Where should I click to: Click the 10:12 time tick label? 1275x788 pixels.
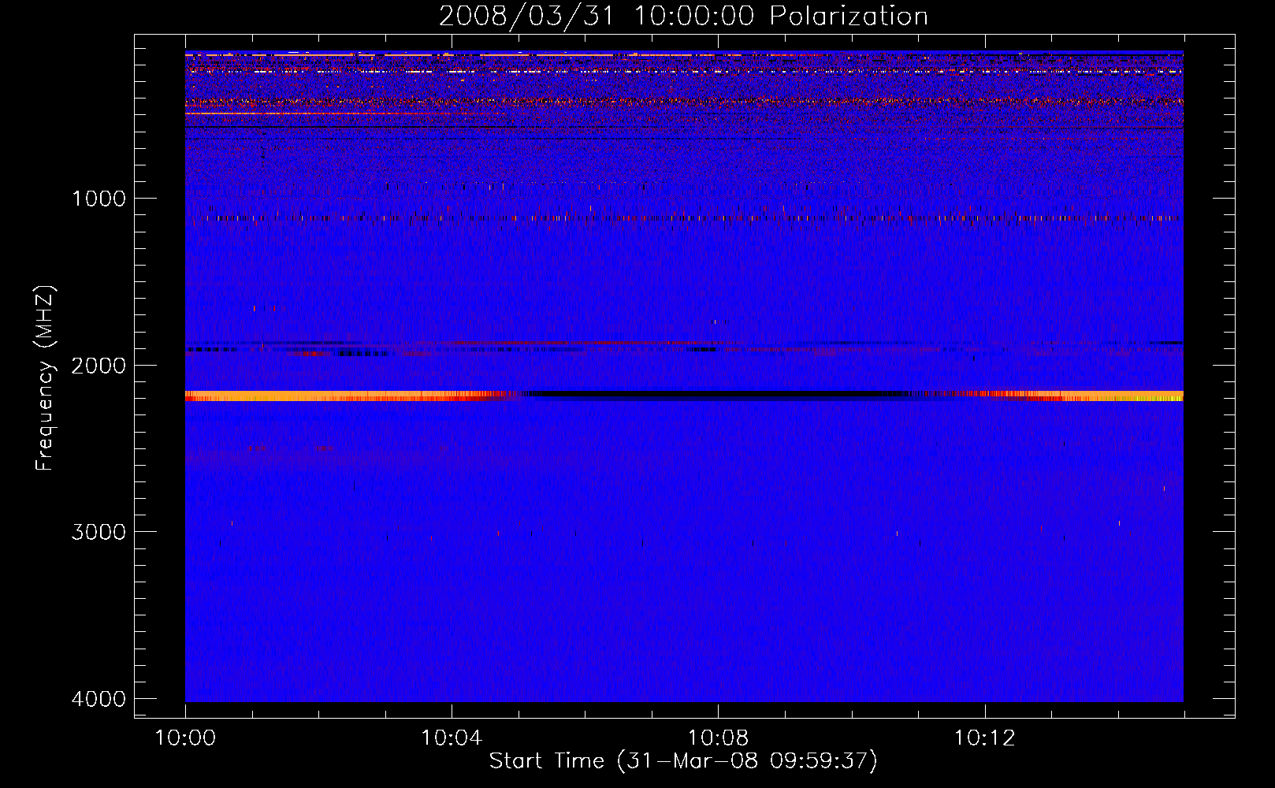[x=984, y=738]
